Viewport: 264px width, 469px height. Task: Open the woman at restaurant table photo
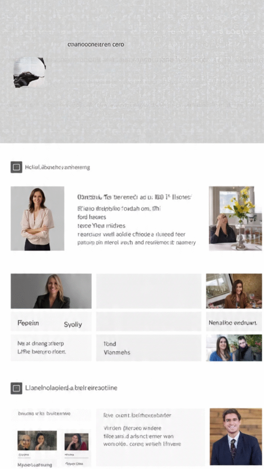[234, 291]
